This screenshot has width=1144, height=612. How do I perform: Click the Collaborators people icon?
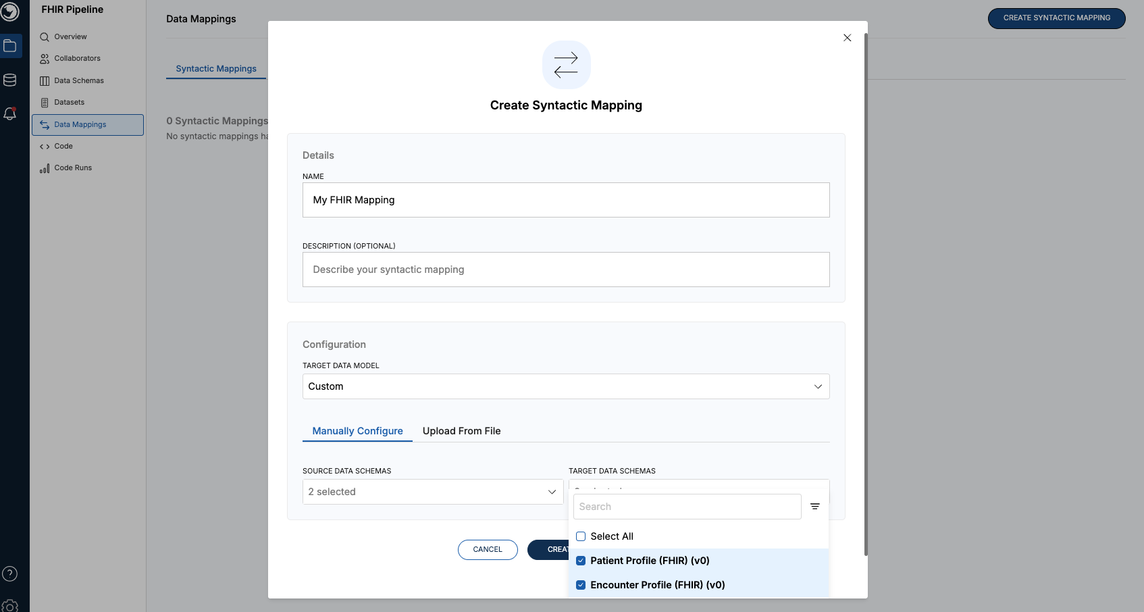[45, 59]
